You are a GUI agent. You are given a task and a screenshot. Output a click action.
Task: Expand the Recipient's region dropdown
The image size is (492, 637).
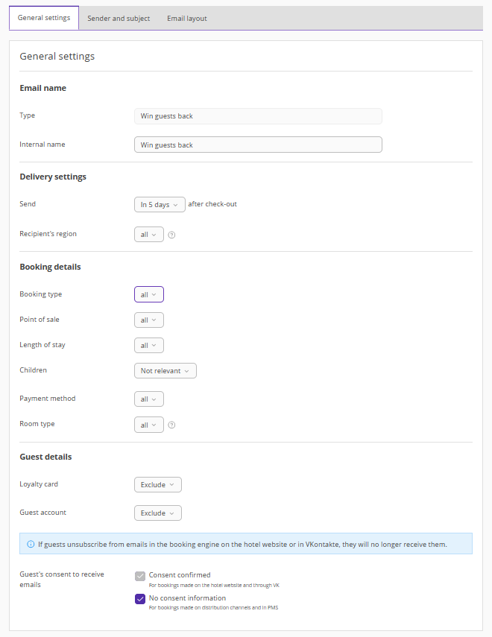click(x=148, y=235)
